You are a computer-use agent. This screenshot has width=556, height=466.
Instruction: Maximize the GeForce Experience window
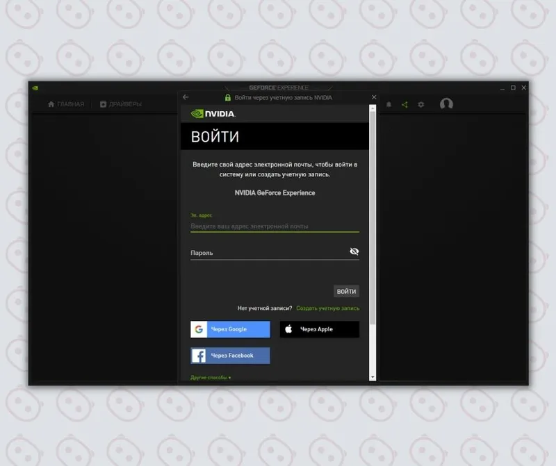pos(513,88)
